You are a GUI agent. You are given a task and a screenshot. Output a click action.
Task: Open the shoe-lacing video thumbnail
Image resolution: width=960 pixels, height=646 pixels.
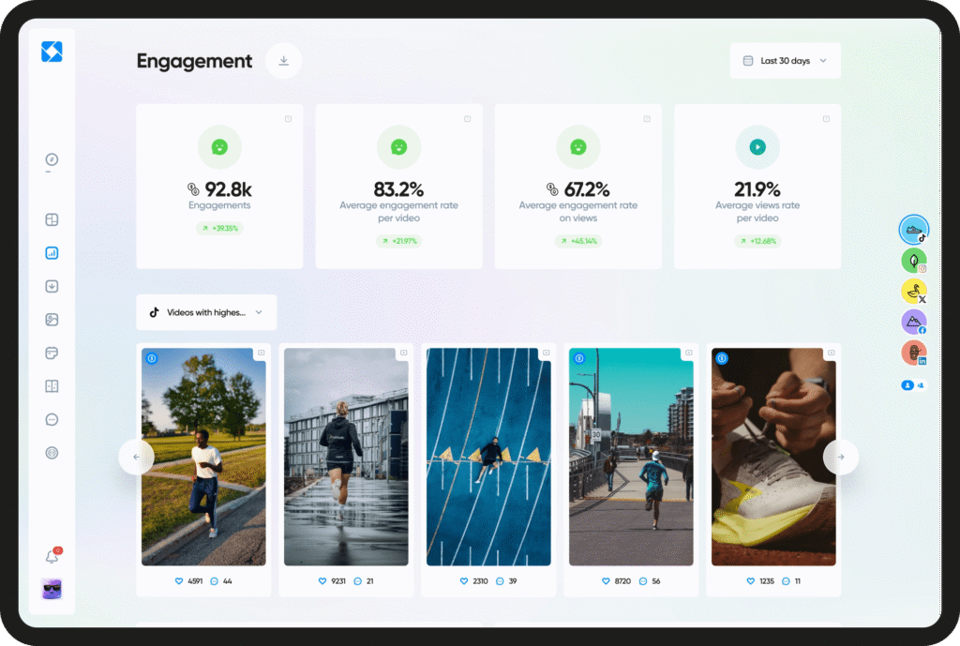[x=773, y=457]
